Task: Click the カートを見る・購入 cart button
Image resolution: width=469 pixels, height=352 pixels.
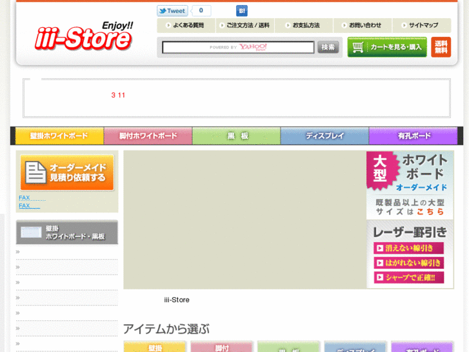Action: pos(387,47)
